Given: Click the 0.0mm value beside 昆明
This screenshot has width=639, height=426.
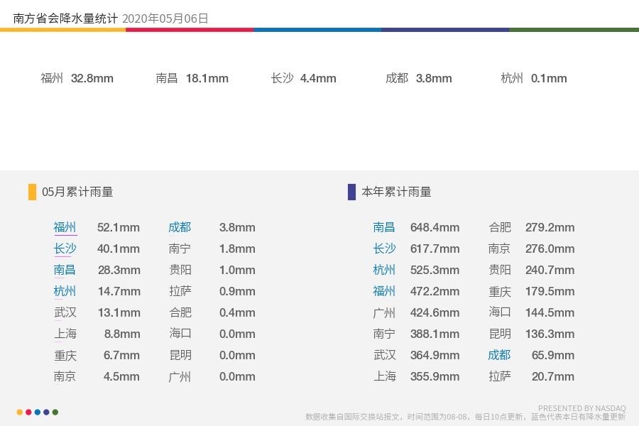Looking at the screenshot, I should (x=237, y=355).
